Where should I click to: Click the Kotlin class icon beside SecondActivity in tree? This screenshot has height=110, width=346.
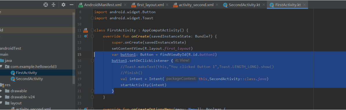(x=13, y=79)
